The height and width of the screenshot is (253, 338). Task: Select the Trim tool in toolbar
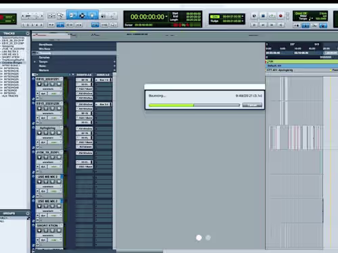click(72, 16)
